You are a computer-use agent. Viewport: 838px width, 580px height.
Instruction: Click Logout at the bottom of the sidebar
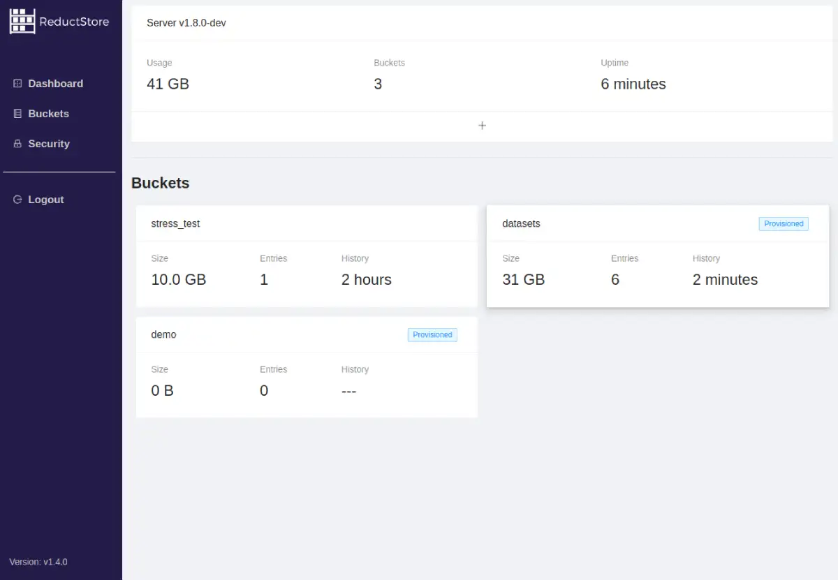tap(45, 199)
